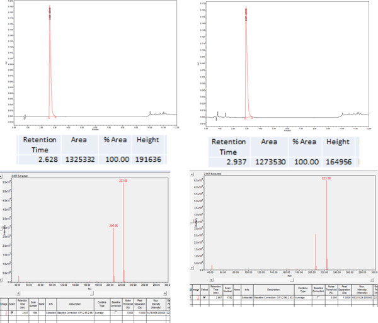
Task: Click the retention time value 2.937
Action: coord(236,162)
